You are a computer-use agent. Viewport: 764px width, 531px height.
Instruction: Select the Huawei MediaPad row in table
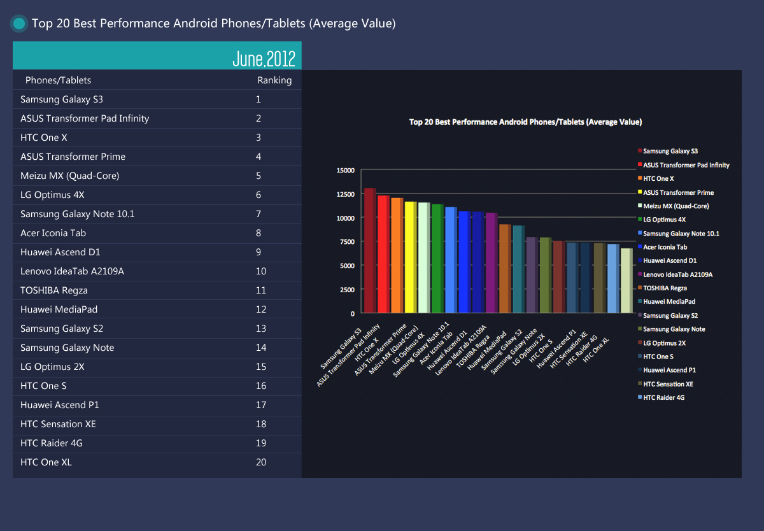(x=157, y=309)
